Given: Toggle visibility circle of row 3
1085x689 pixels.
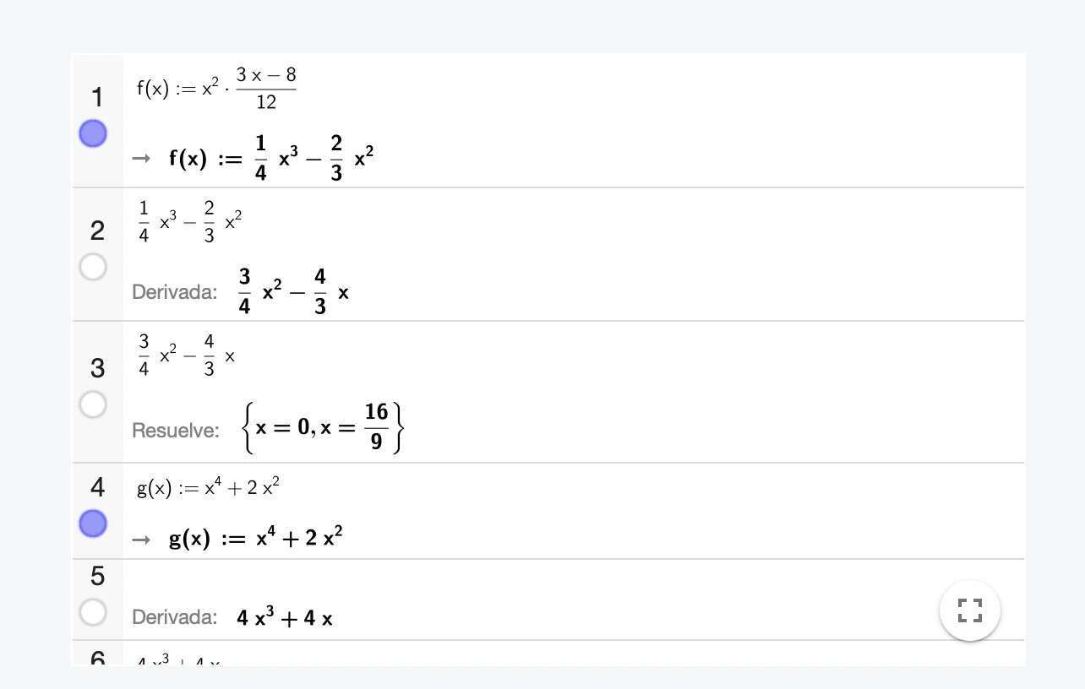Looking at the screenshot, I should click(93, 404).
